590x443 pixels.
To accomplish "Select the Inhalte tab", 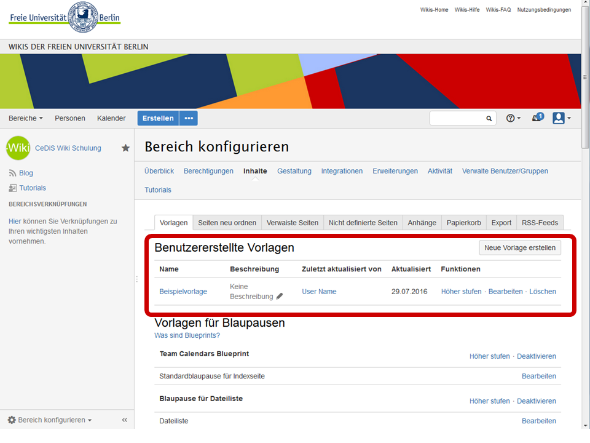I will tap(255, 171).
